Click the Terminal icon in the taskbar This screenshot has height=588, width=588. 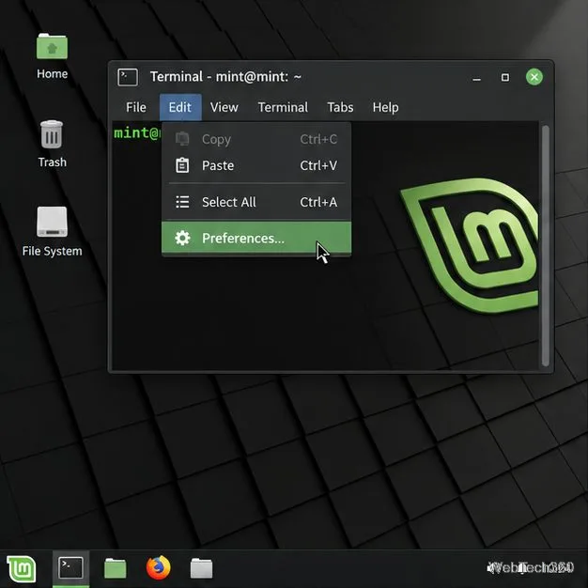[x=70, y=568]
